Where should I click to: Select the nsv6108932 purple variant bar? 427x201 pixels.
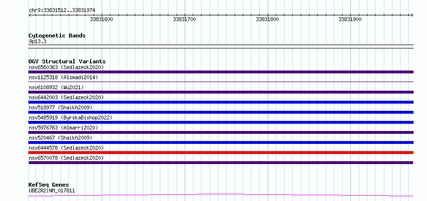[221, 92]
